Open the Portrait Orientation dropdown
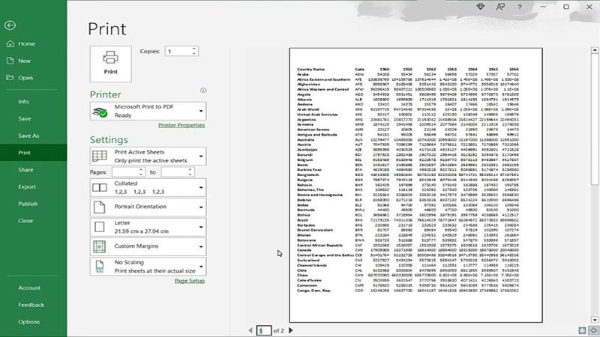 (148, 207)
